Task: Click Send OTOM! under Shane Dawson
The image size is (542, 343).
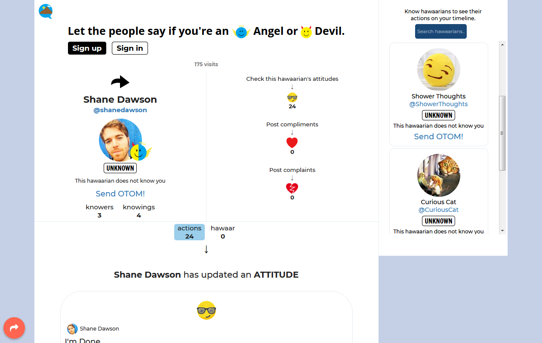Action: [x=120, y=193]
